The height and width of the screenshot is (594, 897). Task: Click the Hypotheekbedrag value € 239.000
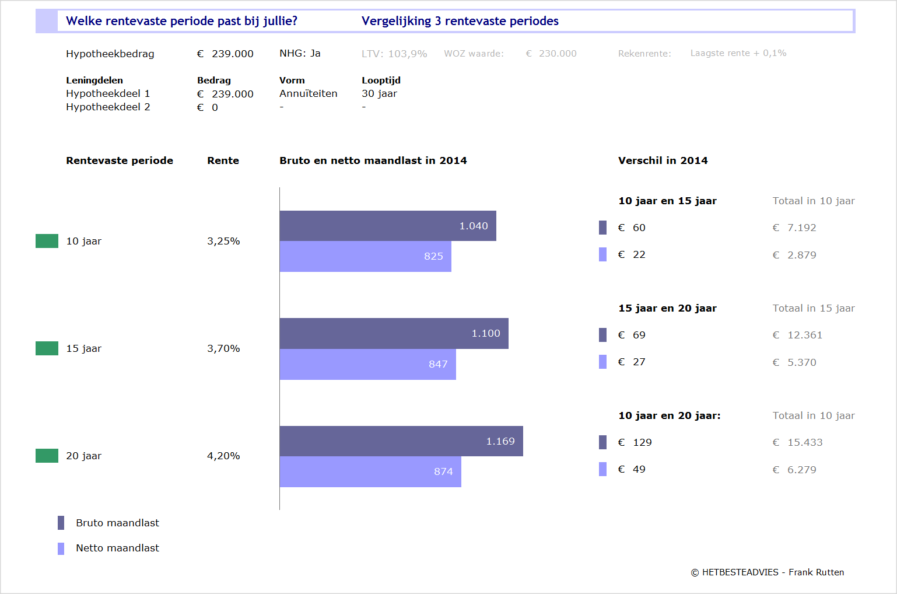[x=225, y=54]
